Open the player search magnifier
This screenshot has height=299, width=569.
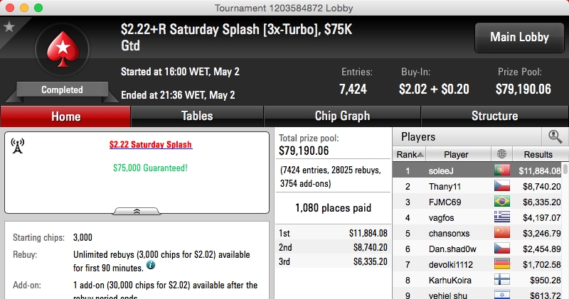tap(555, 136)
